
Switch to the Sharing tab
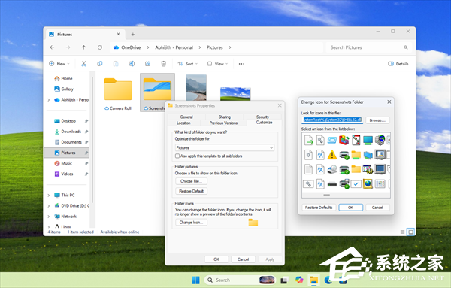point(224,117)
